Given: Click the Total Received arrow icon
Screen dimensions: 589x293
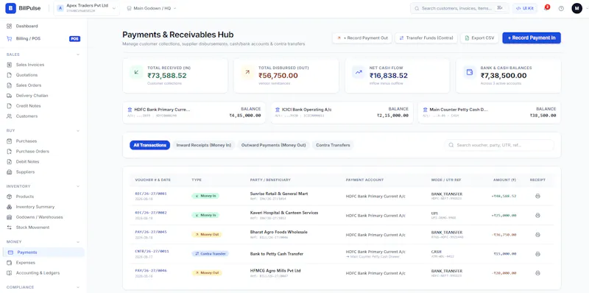Looking at the screenshot, I should tap(136, 72).
